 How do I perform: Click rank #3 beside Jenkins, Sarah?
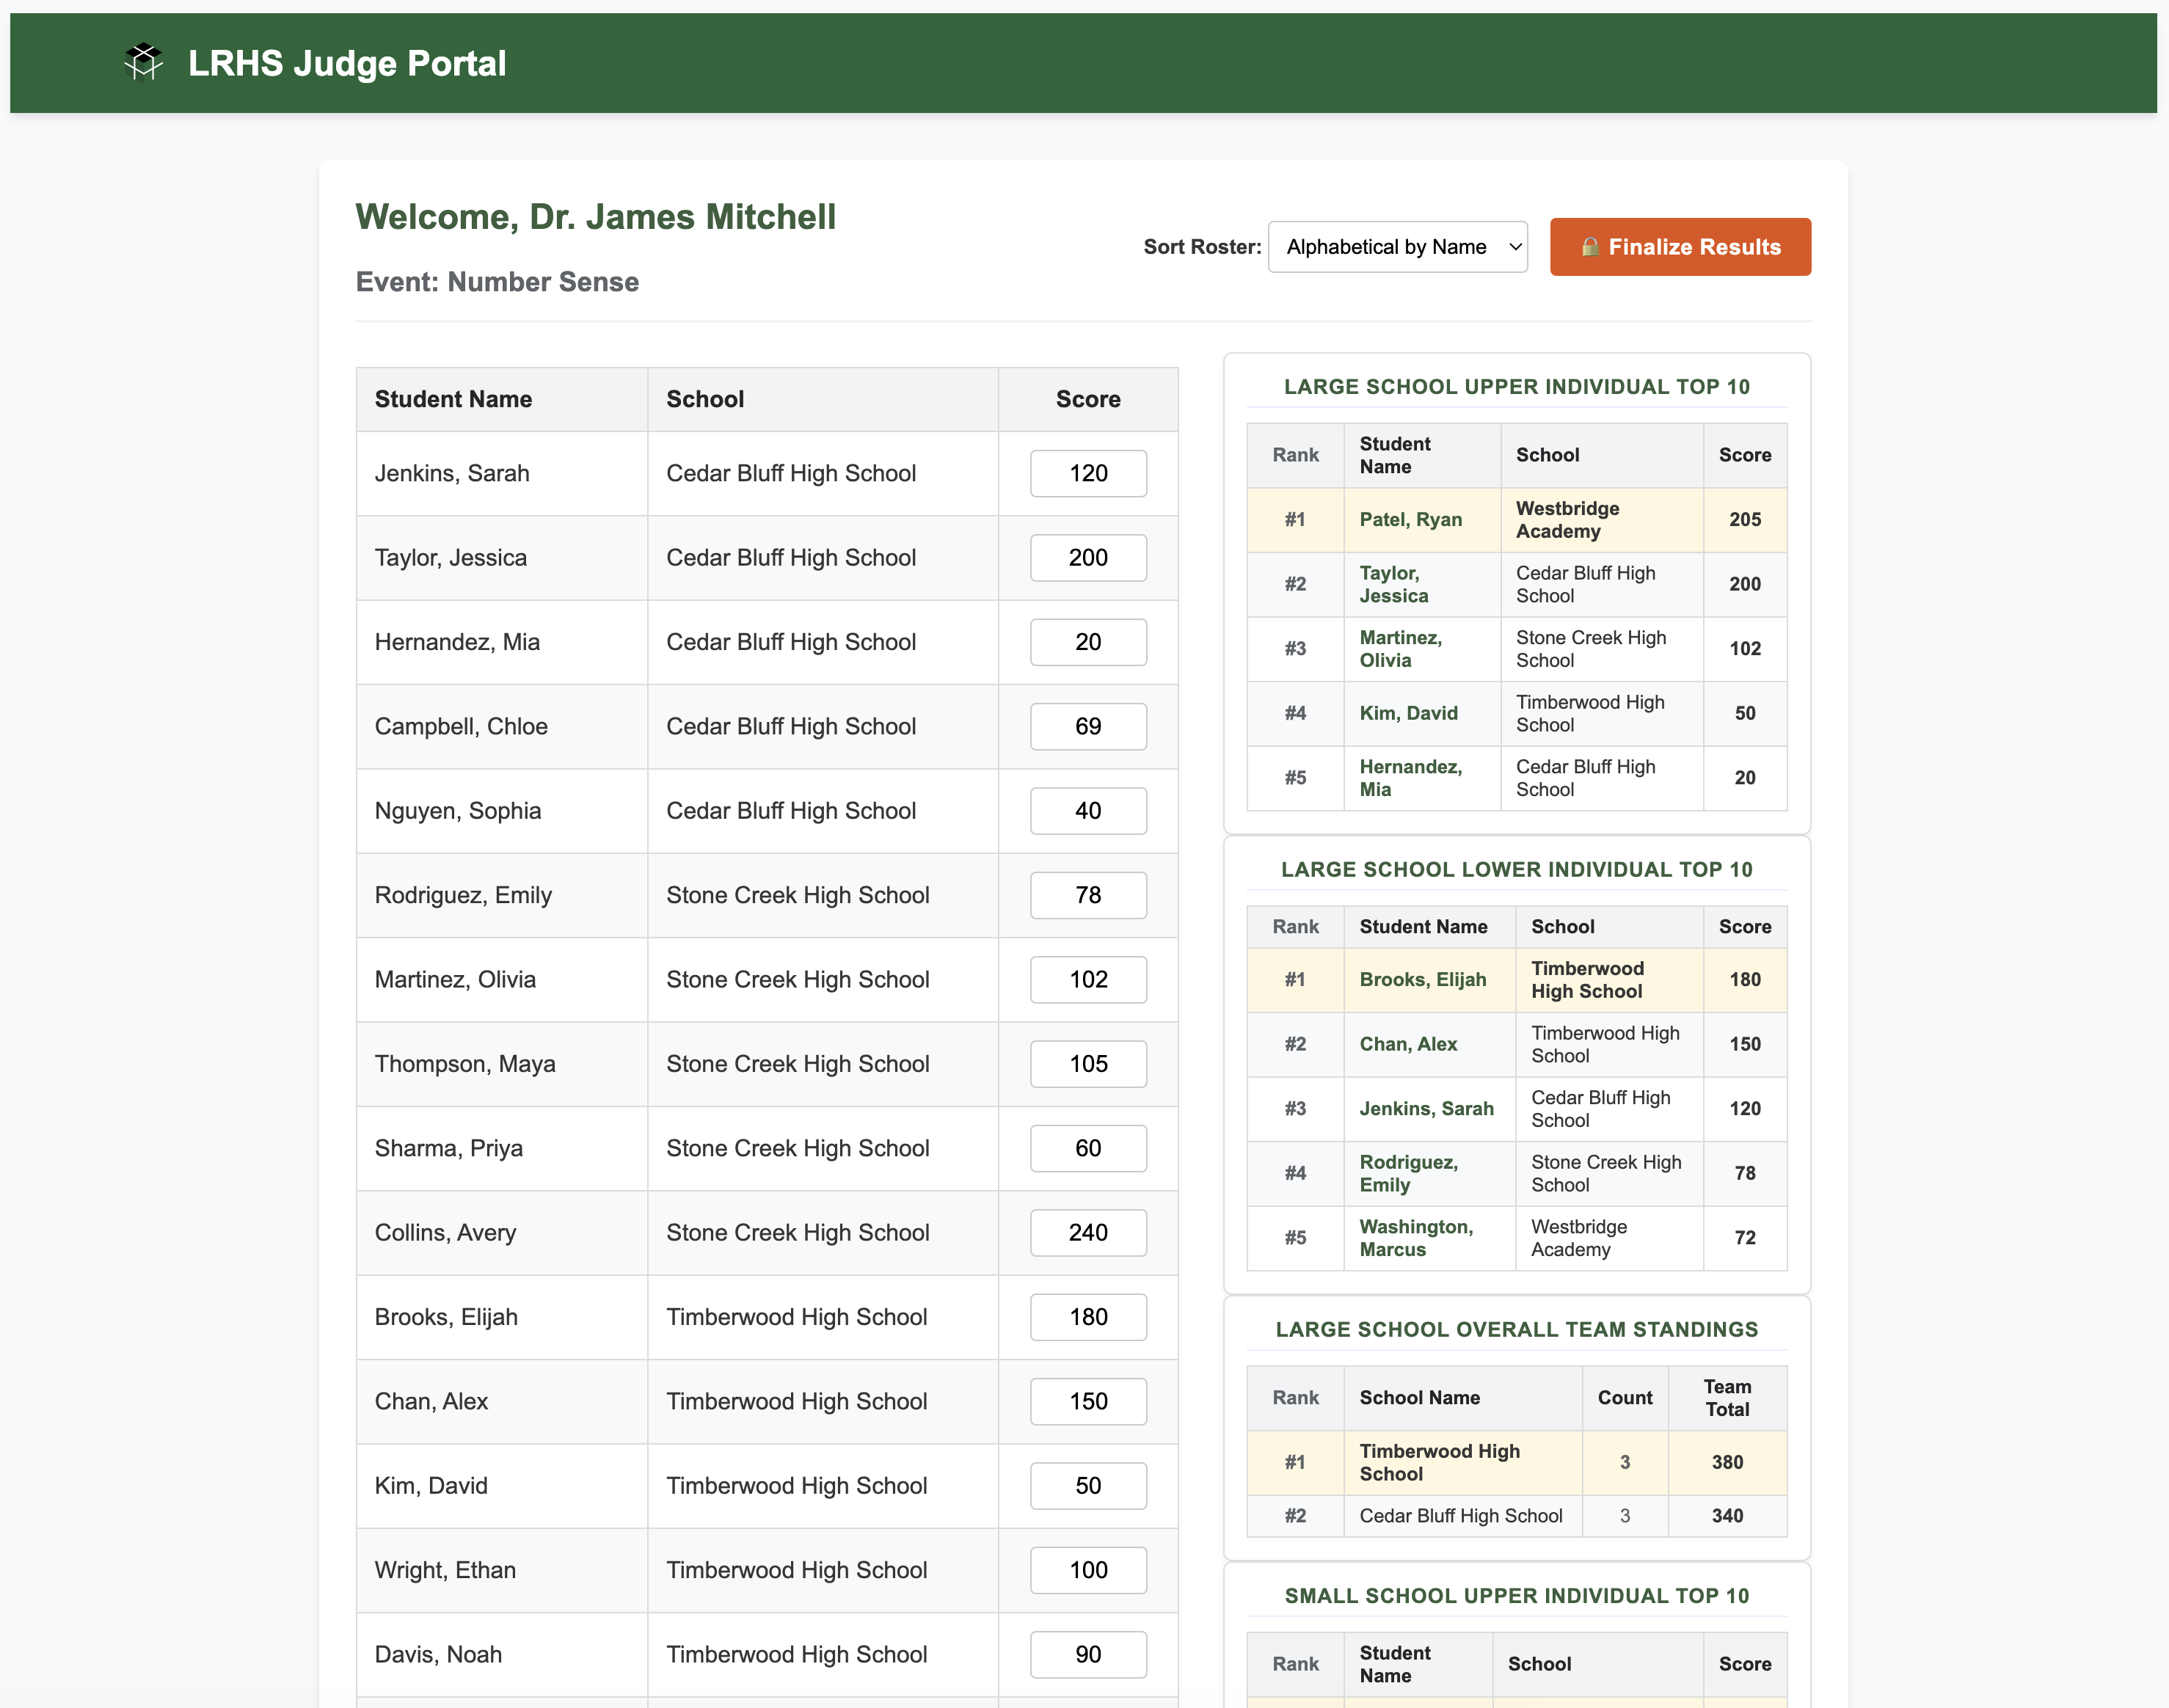[x=1294, y=1108]
